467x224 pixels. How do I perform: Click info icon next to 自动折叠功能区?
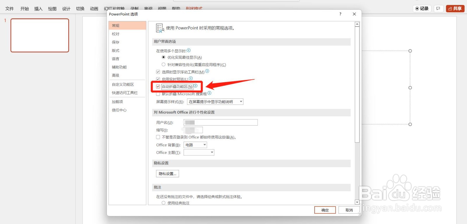pos(196,86)
